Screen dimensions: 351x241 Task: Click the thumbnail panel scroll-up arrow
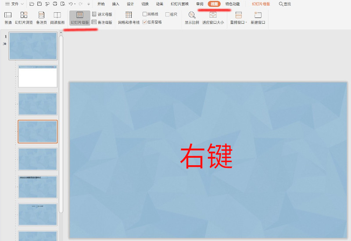[61, 32]
